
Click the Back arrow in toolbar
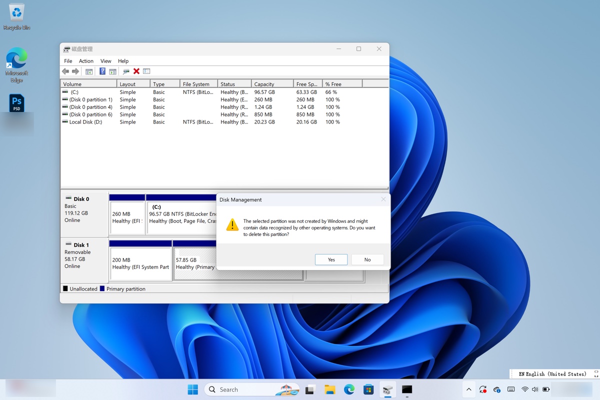coord(65,71)
